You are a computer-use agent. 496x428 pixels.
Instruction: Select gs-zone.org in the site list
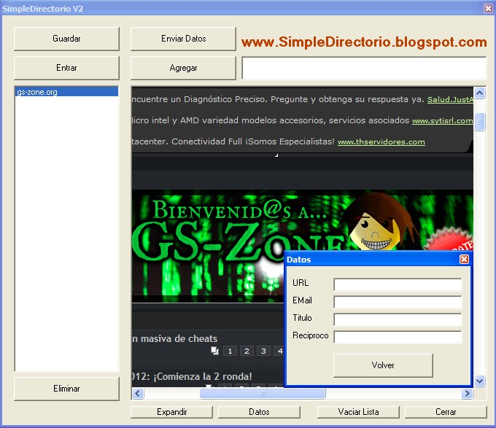coord(66,92)
